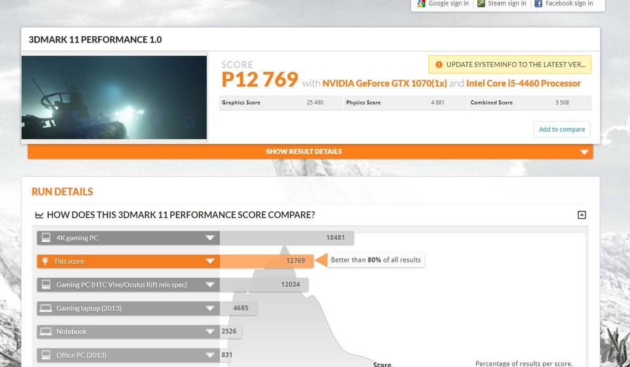Viewport: 630px width, 367px height.
Task: Click the orange 12769 score bar
Action: [266, 261]
